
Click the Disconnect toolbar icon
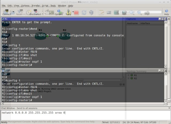[35, 12]
